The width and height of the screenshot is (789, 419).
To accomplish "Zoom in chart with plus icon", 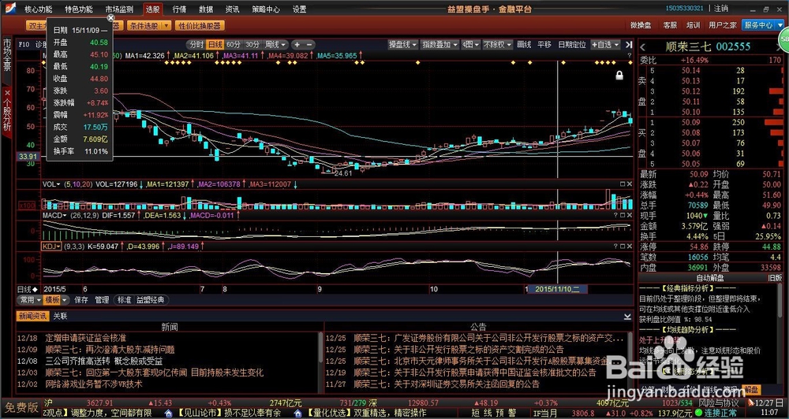I will [297, 44].
